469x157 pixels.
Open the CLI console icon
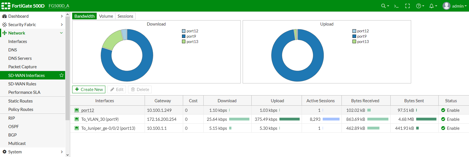(x=396, y=6)
